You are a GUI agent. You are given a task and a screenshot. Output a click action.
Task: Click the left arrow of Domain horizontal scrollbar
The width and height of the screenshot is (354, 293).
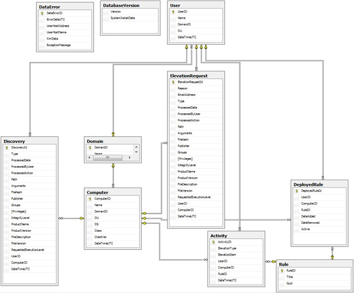click(90, 158)
